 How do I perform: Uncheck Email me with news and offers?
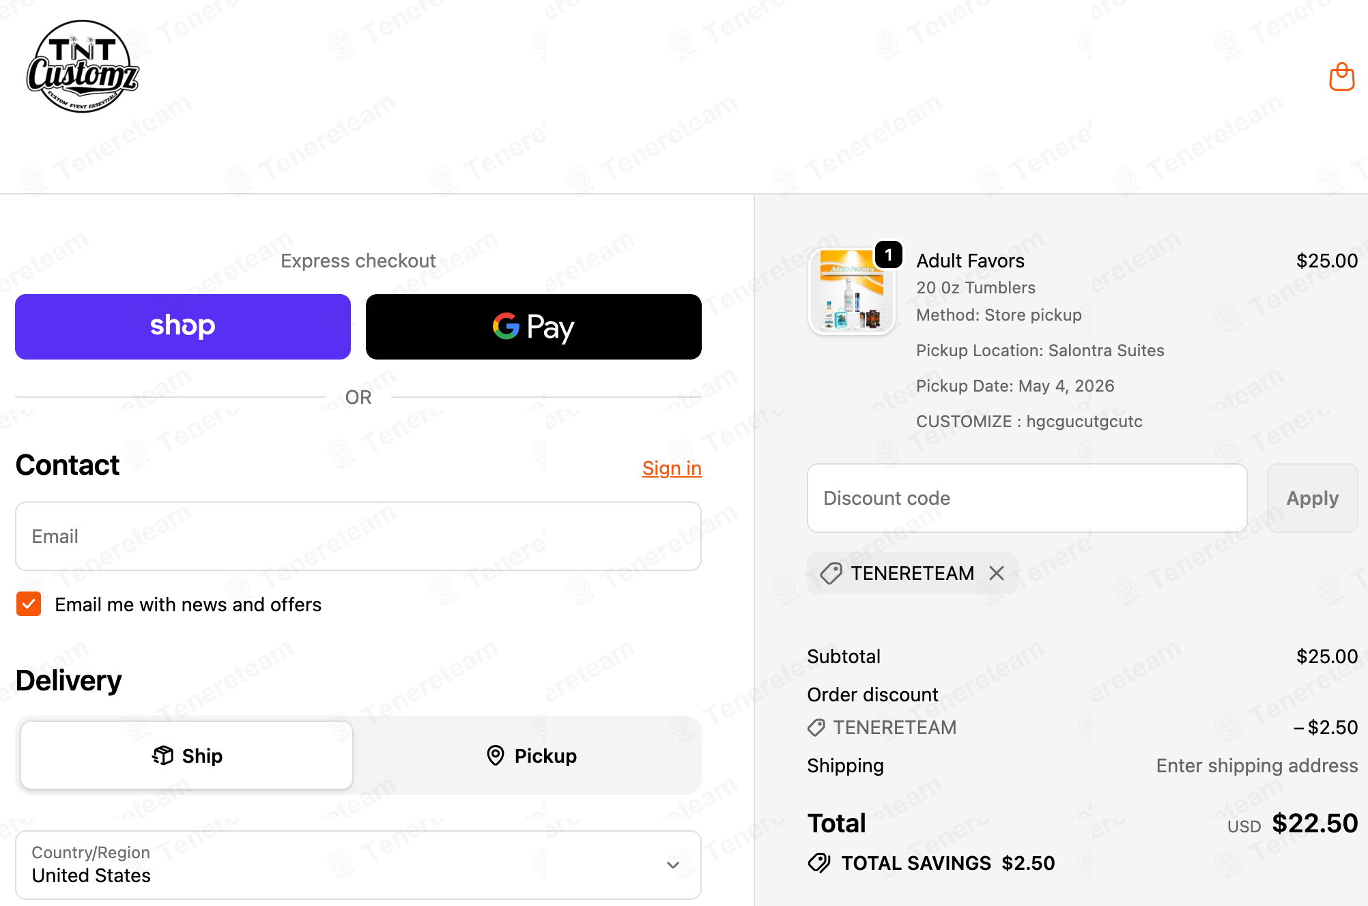pos(29,604)
